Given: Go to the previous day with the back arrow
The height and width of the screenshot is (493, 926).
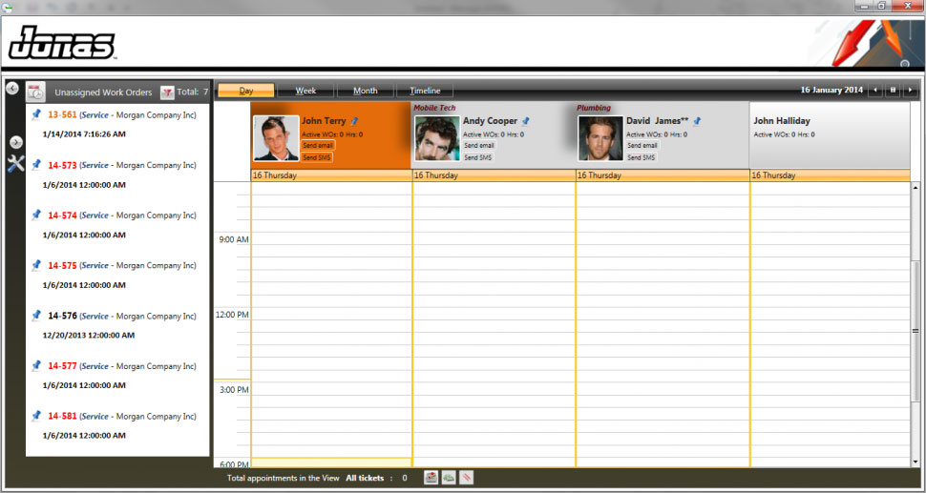Looking at the screenshot, I should pos(875,91).
